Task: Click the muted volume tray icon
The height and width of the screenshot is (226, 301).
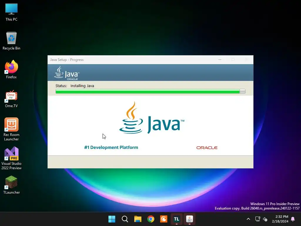Action: pos(265,219)
